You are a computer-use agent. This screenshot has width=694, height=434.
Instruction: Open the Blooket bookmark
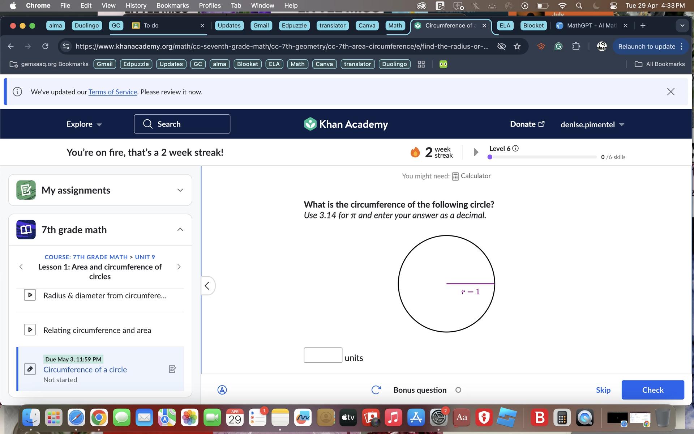[247, 64]
